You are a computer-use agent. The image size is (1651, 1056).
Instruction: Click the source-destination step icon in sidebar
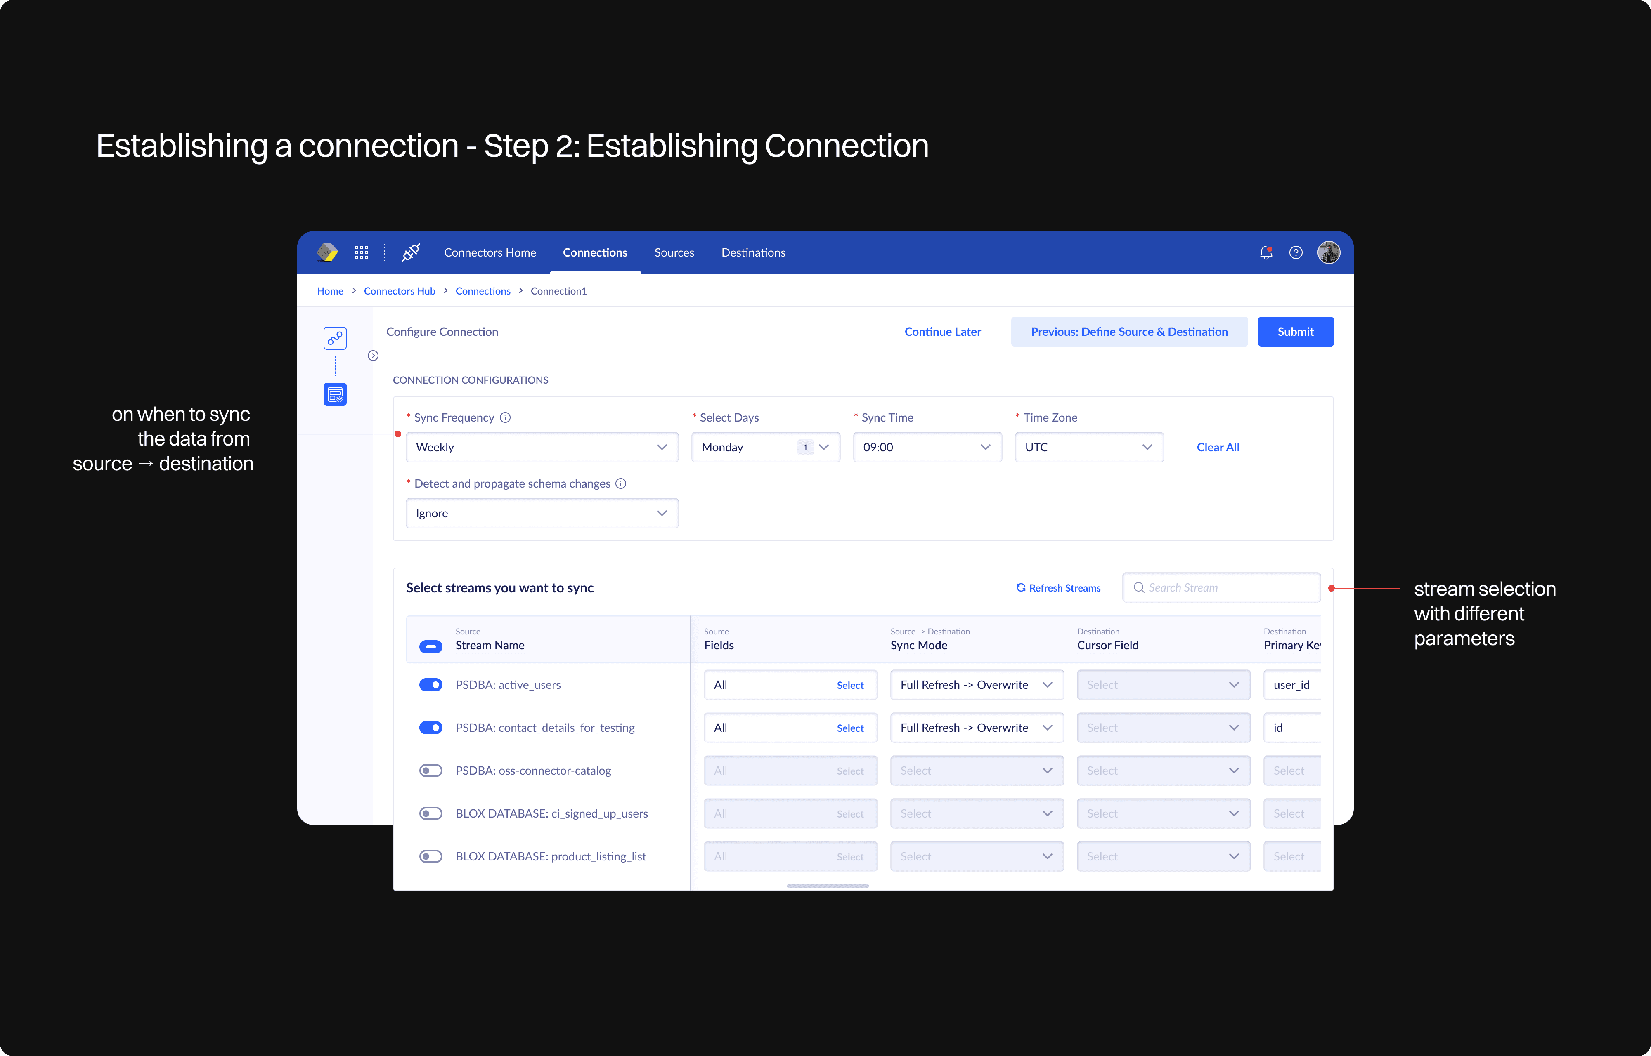[335, 338]
